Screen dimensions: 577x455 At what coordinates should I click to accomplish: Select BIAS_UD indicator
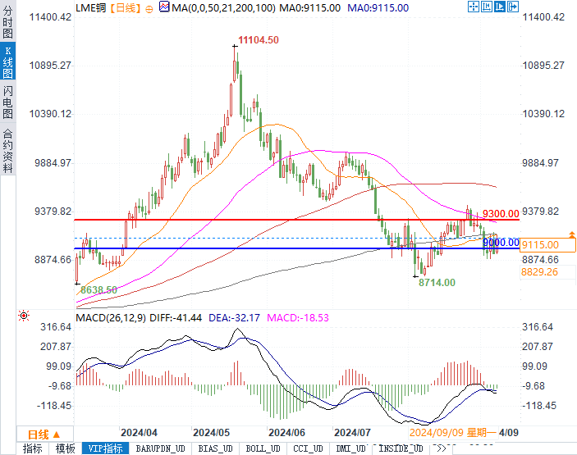(x=215, y=448)
